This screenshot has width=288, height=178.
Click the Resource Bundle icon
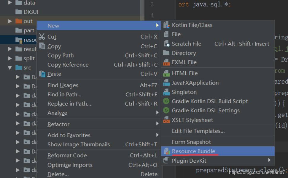tap(167, 151)
